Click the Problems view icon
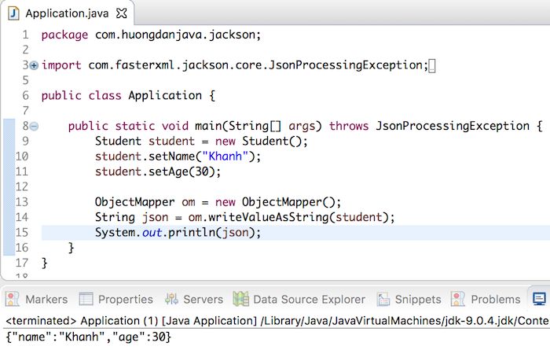This screenshot has width=550, height=350. (458, 299)
